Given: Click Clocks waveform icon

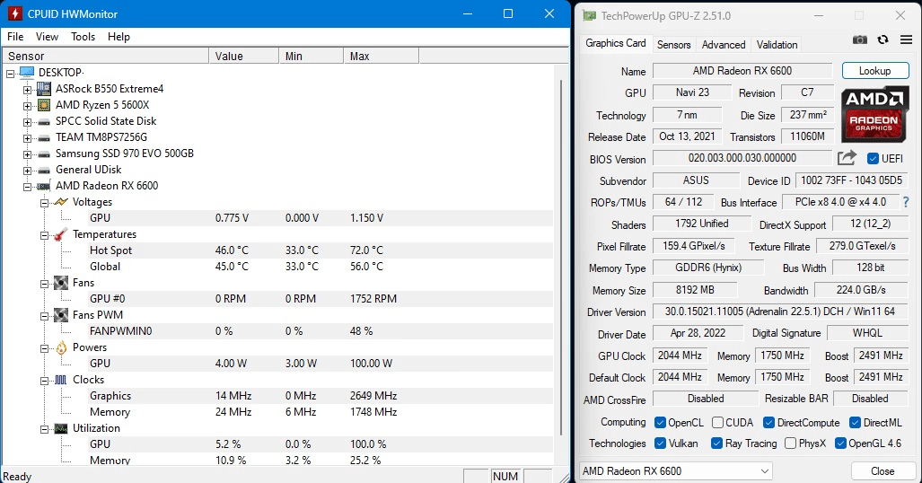Looking at the screenshot, I should (x=61, y=380).
